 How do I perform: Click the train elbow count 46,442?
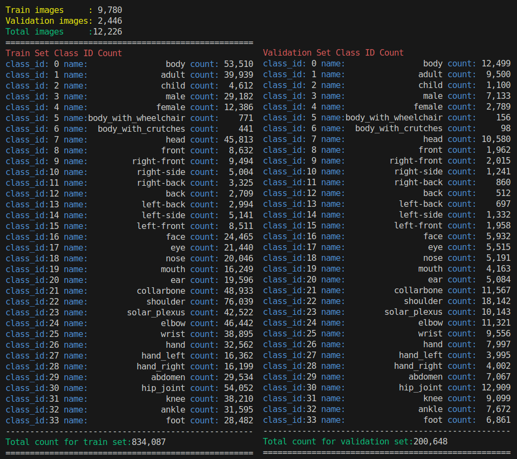click(239, 323)
